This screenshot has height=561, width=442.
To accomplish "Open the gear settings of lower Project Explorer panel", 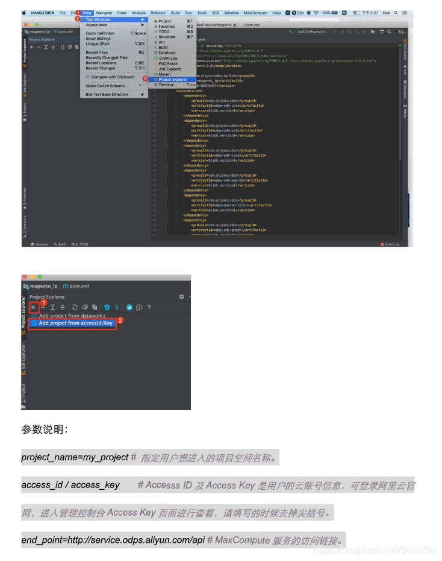I will [181, 297].
